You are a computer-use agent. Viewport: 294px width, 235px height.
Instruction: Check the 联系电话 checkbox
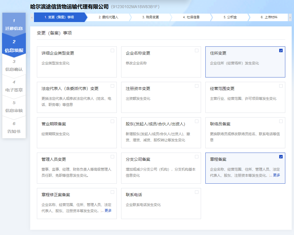point(197,192)
